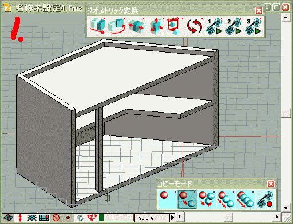Select the Independent Scale tool
The image size is (293, 224).
point(156,26)
